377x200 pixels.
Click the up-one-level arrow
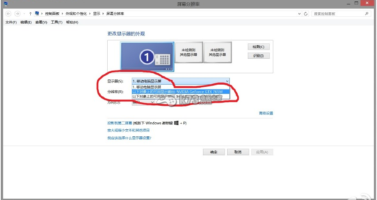(30, 14)
